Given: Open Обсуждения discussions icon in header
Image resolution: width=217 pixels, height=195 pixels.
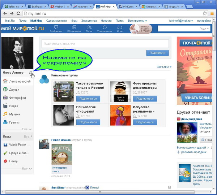Looking at the screenshot, I should (x=74, y=29).
